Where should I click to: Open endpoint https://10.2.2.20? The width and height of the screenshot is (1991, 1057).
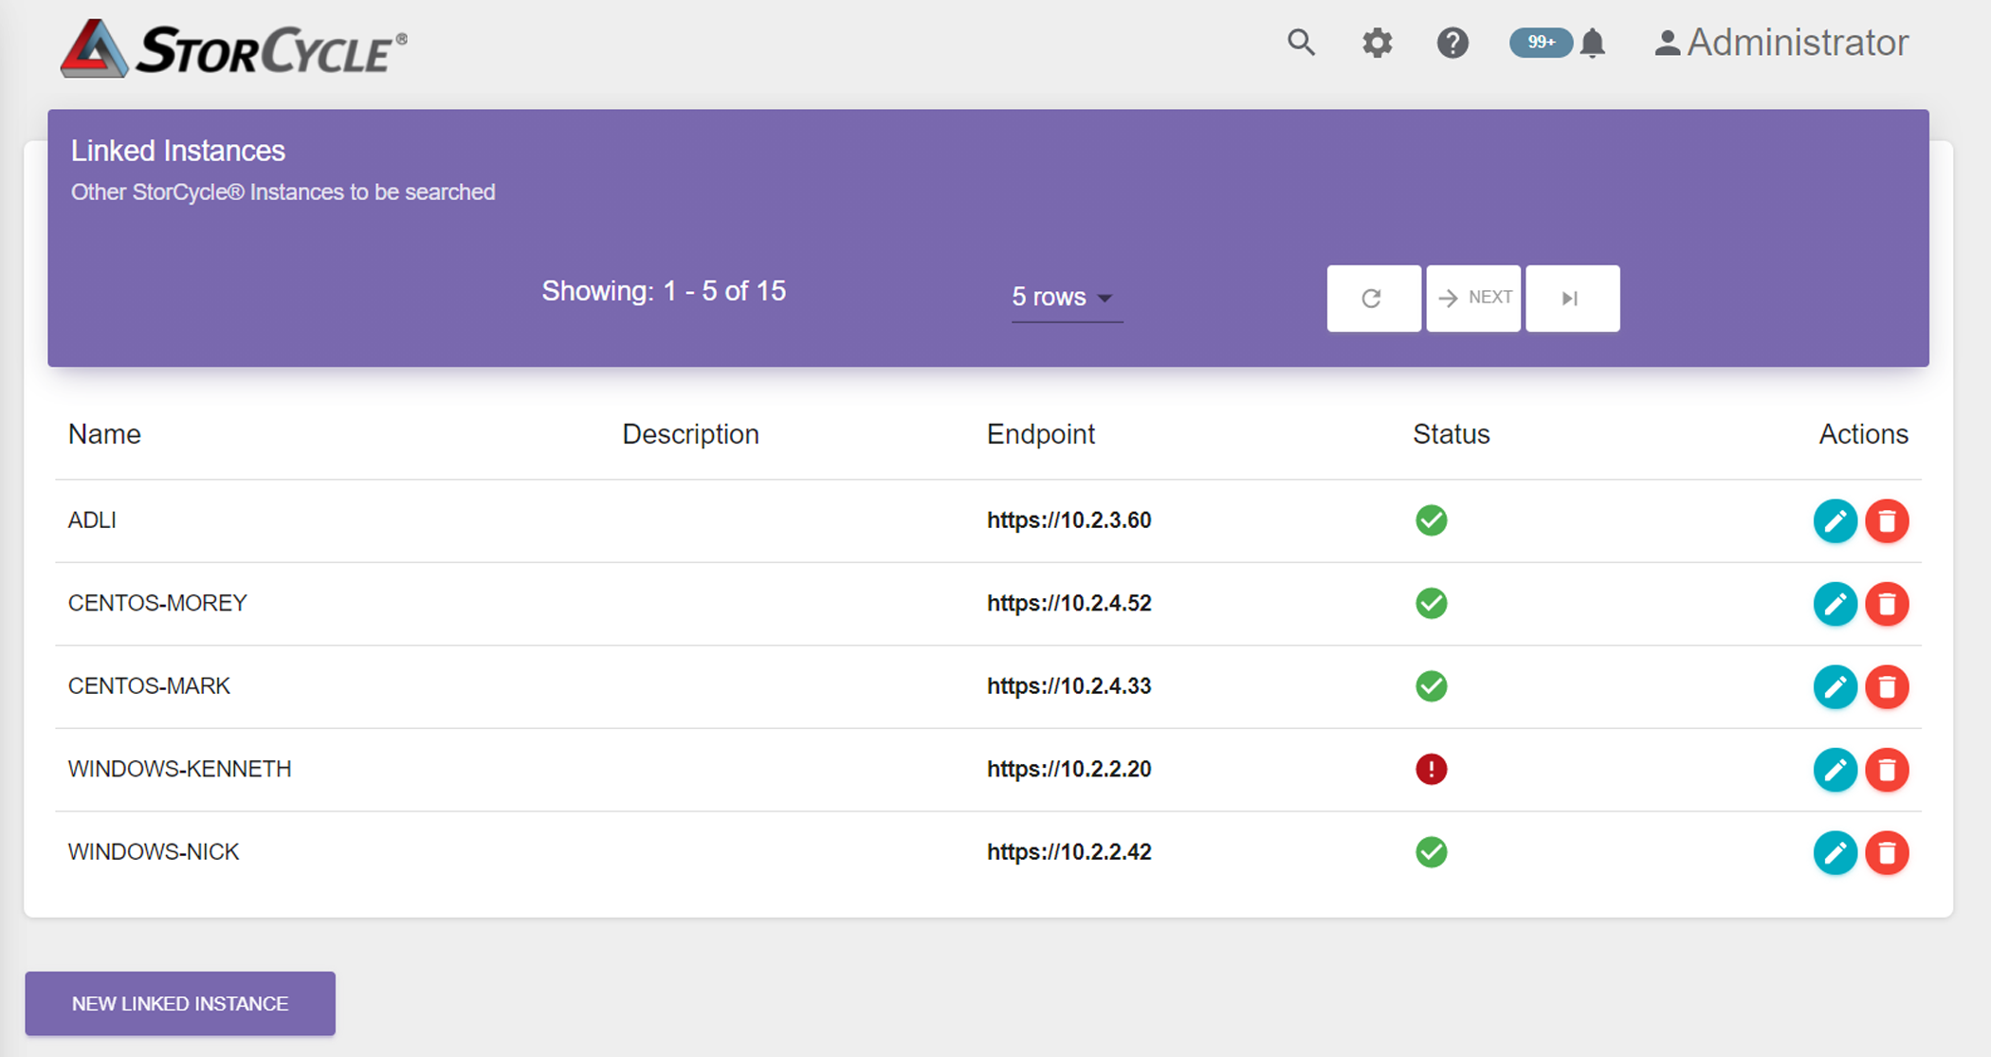[1069, 769]
